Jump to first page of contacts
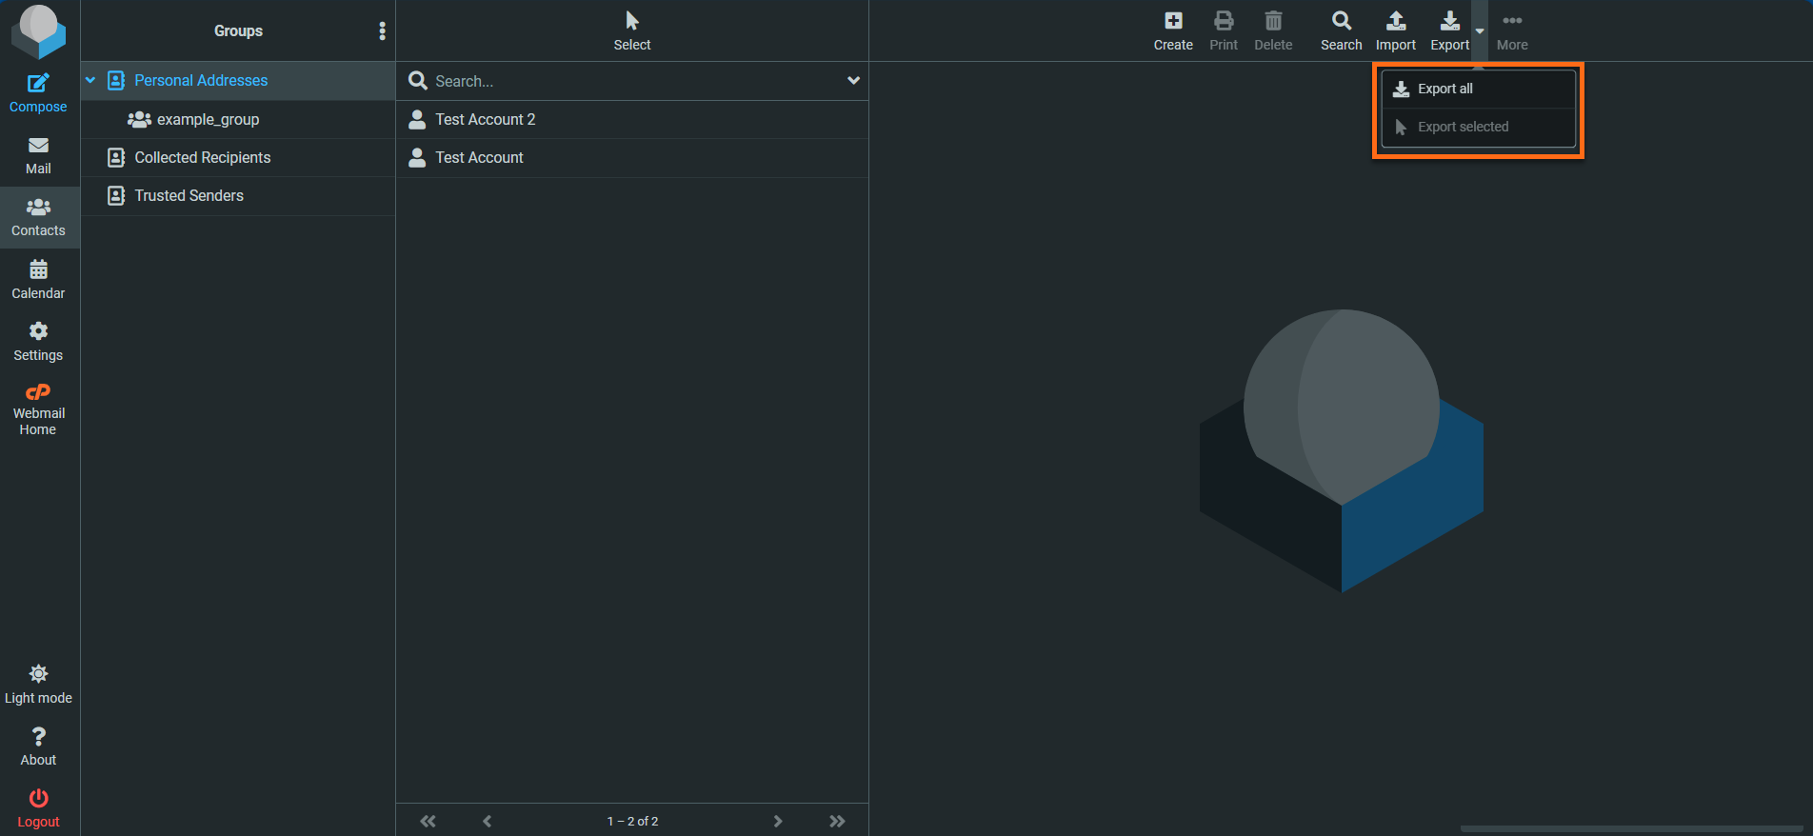The image size is (1813, 836). tap(428, 821)
